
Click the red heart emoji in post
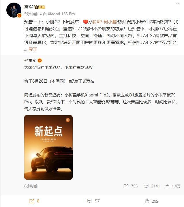(86, 22)
